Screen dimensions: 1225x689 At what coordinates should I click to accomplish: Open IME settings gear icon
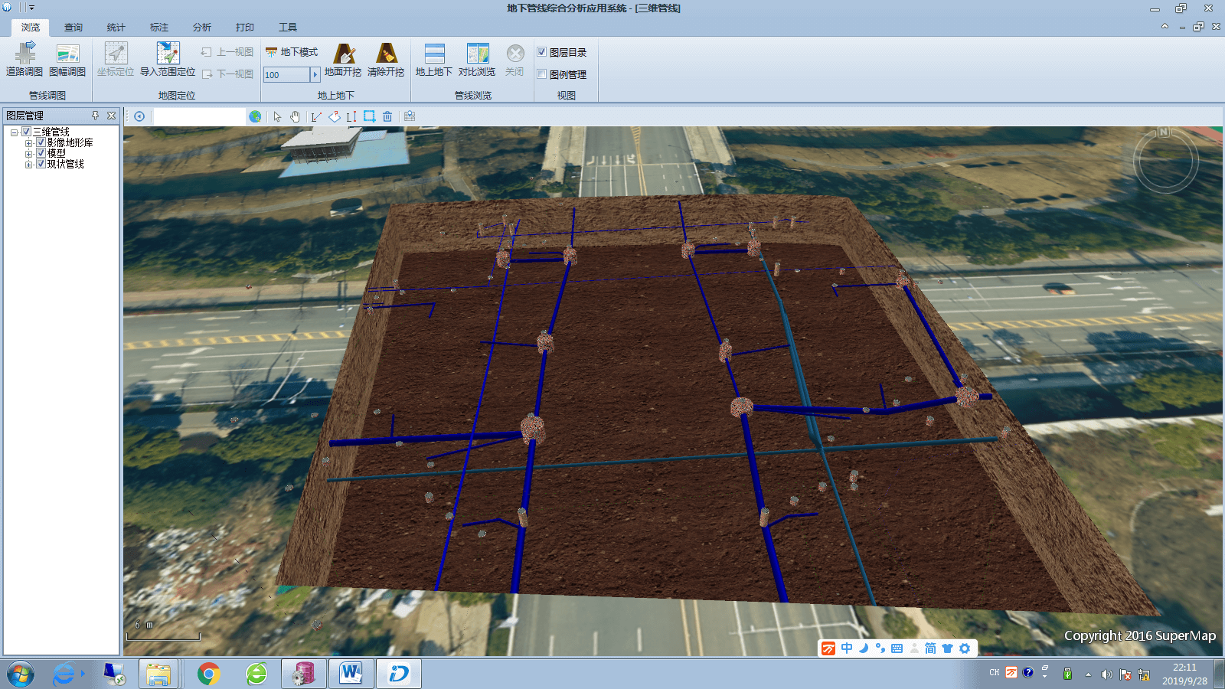(965, 648)
